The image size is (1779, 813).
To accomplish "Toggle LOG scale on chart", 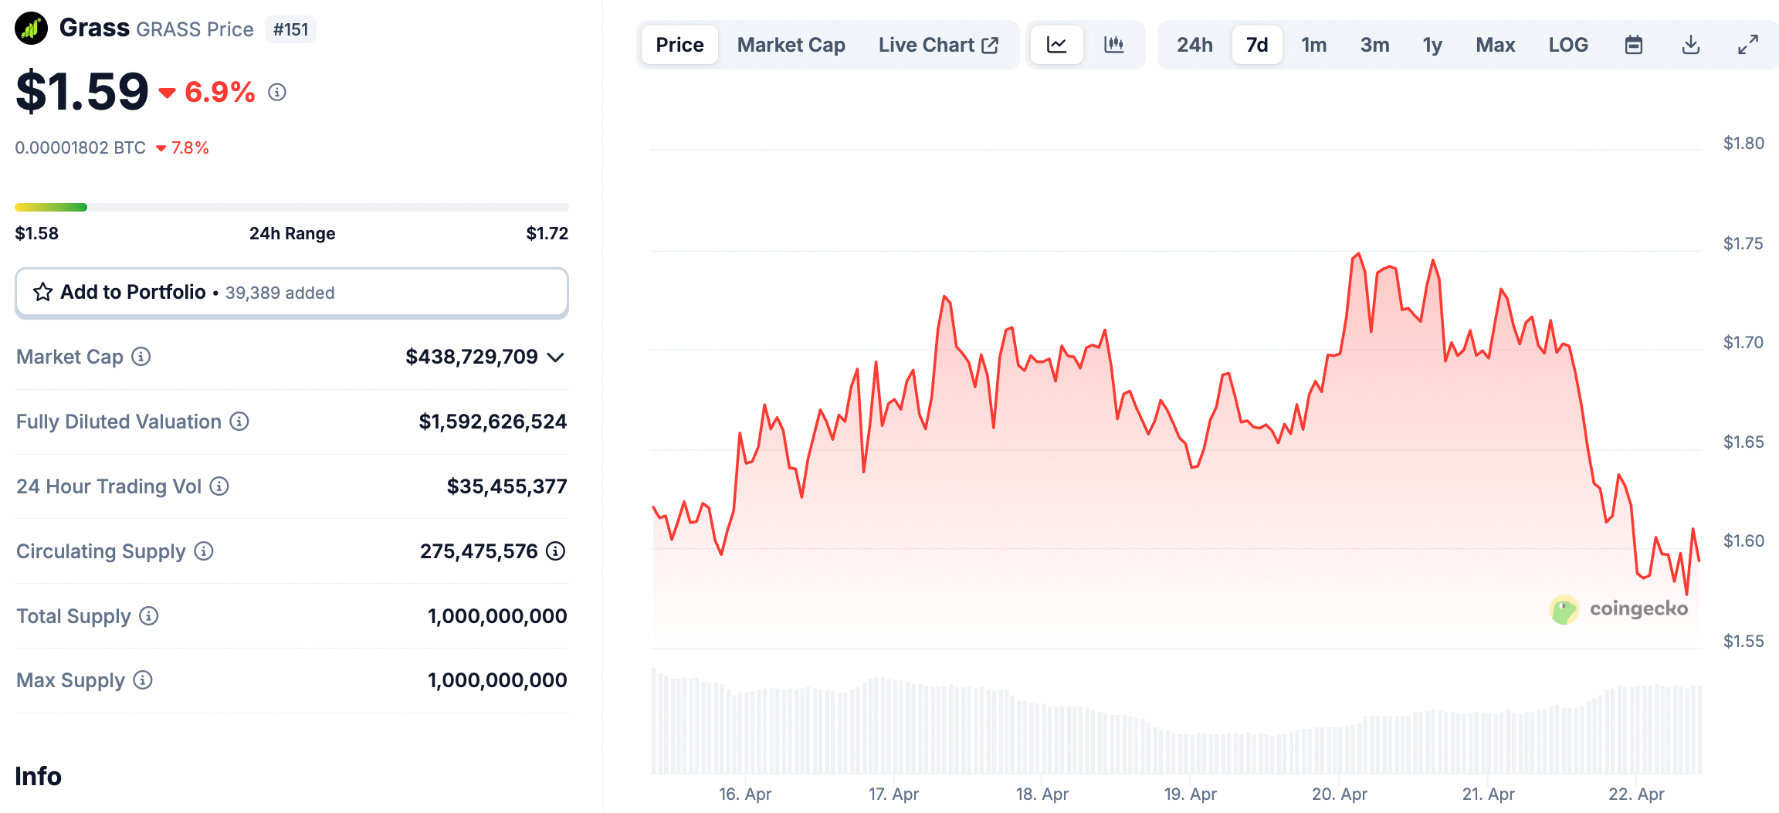I will coord(1568,45).
